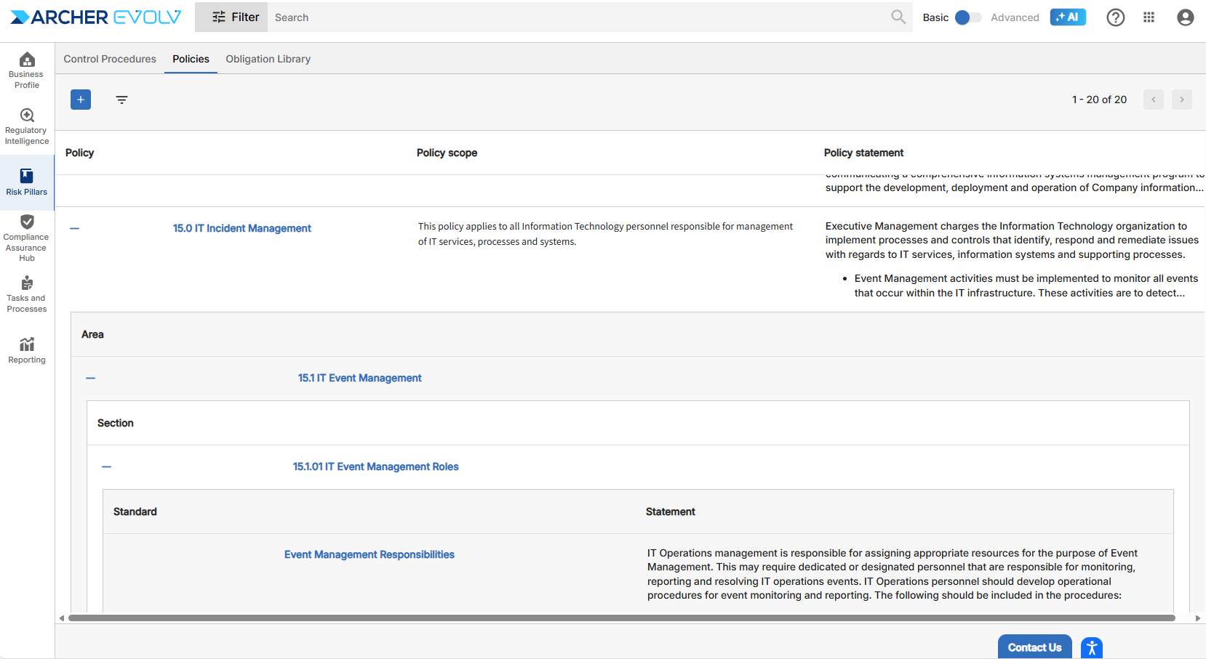
Task: Open Reporting from the sidebar
Action: (27, 349)
